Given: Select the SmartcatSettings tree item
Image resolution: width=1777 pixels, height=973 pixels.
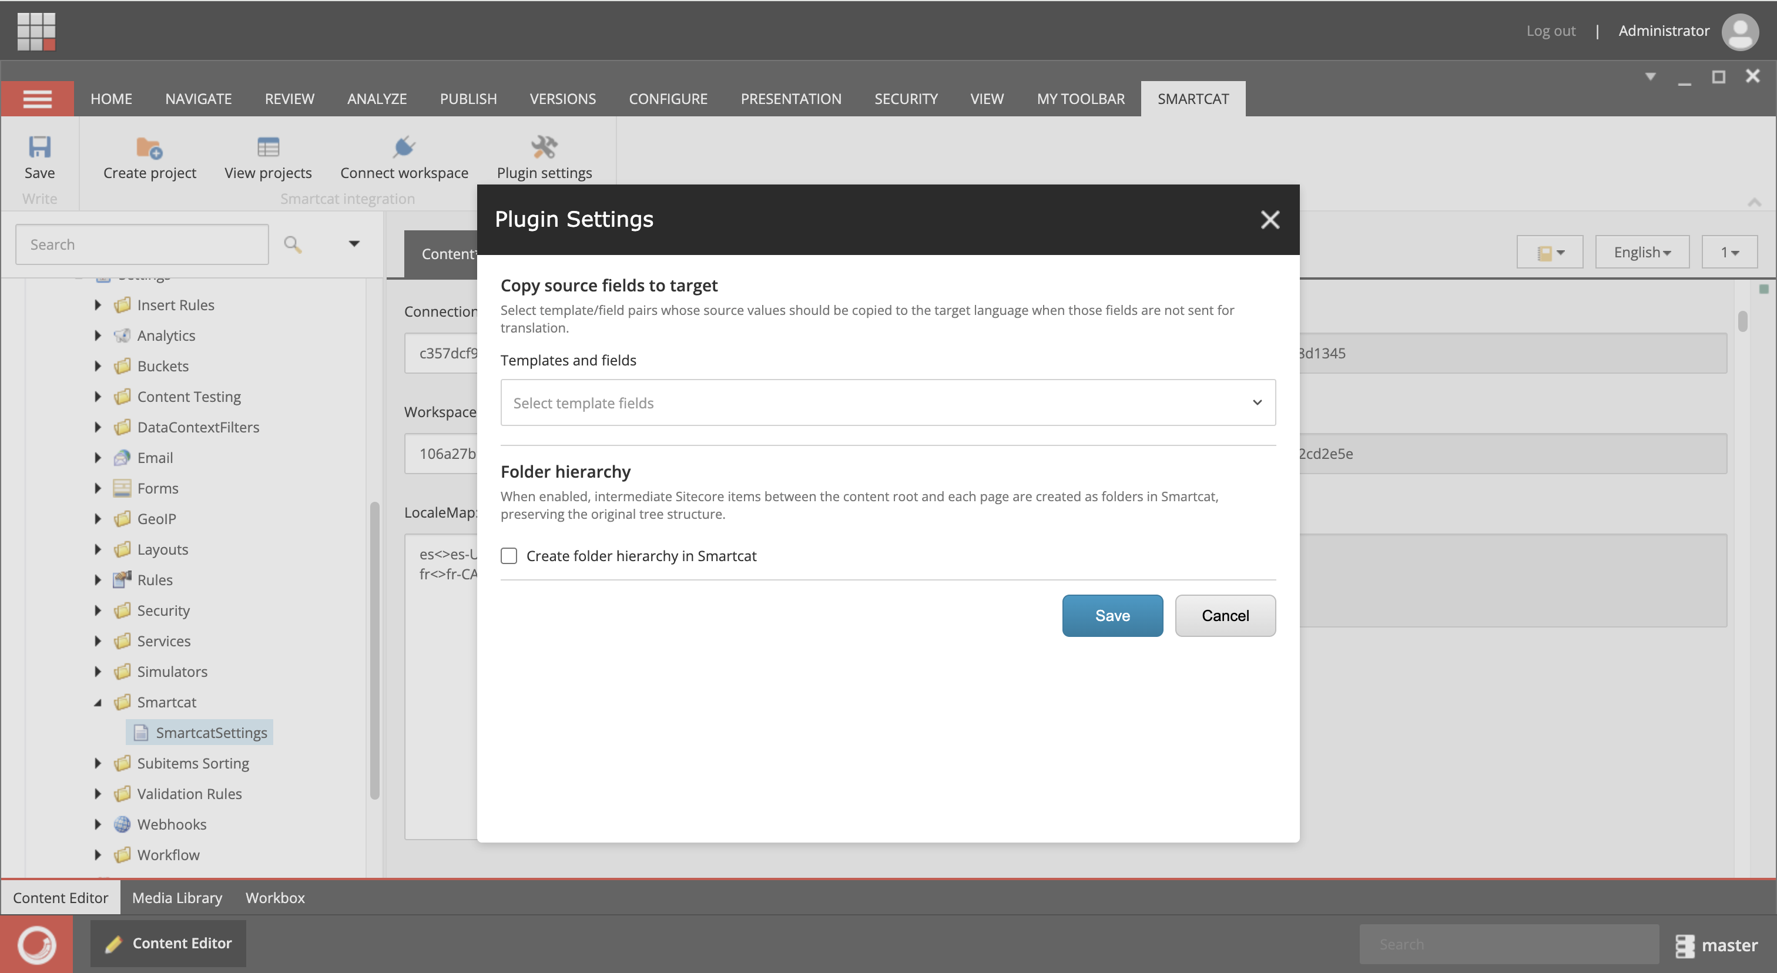Looking at the screenshot, I should point(199,732).
